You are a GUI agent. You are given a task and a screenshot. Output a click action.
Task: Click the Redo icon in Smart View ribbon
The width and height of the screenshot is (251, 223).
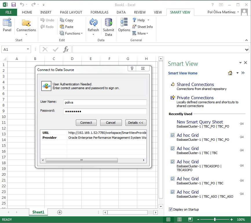point(43,27)
